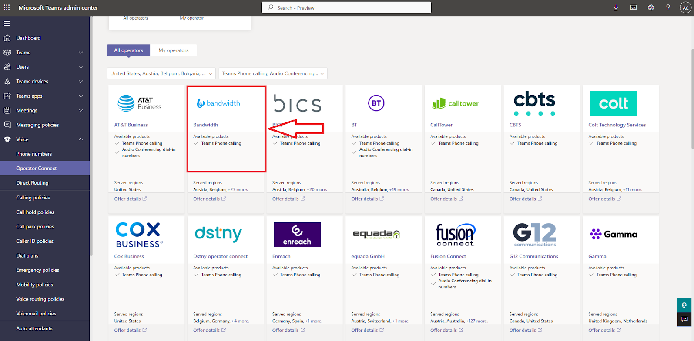Open the floating help widget icon
Viewport: 694px width, 341px height.
[x=684, y=305]
